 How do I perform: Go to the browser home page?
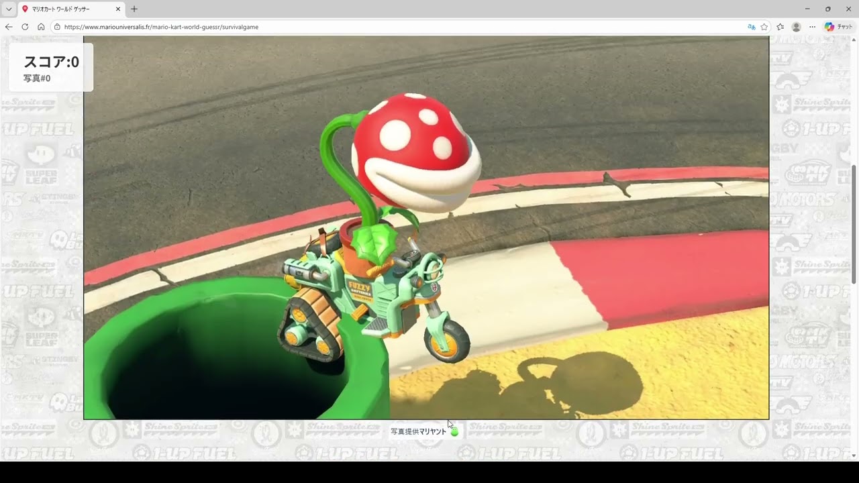coord(41,27)
